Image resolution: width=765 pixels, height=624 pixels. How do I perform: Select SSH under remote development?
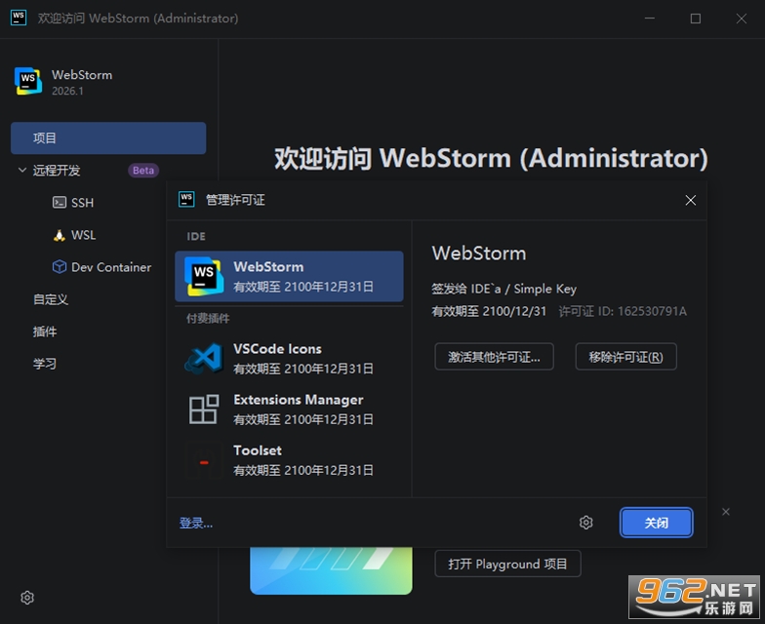click(82, 203)
